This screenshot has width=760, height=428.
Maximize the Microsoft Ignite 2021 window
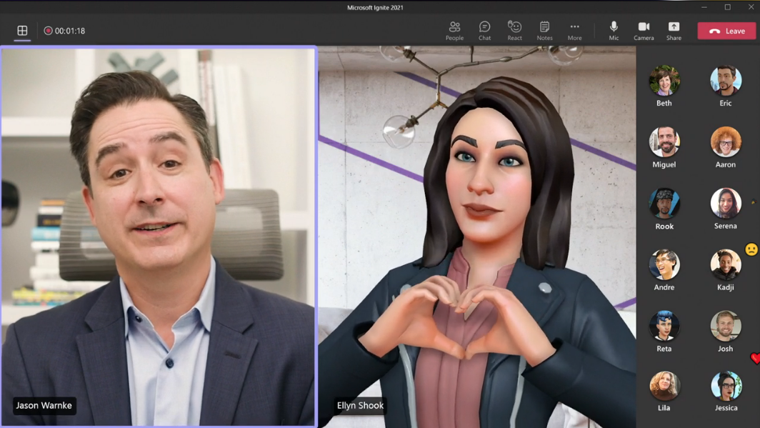[x=727, y=7]
